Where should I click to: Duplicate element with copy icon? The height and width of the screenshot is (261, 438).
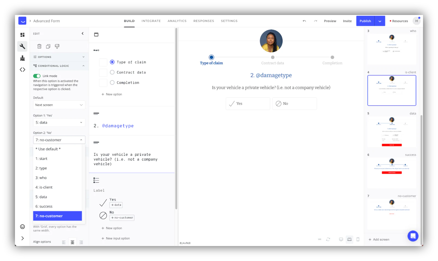tap(48, 46)
